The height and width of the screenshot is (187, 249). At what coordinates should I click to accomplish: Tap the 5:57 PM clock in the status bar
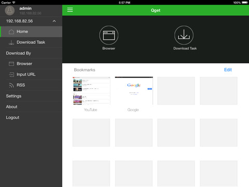pyautogui.click(x=125, y=3)
